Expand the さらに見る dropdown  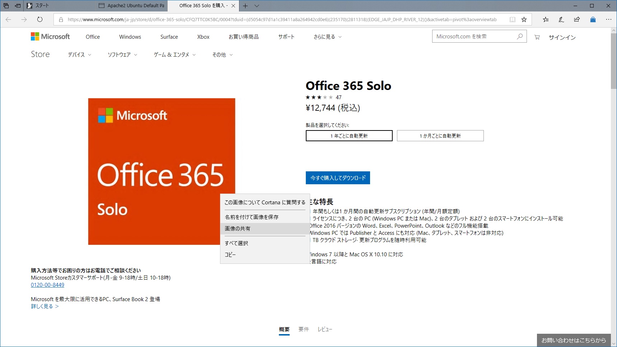(327, 37)
